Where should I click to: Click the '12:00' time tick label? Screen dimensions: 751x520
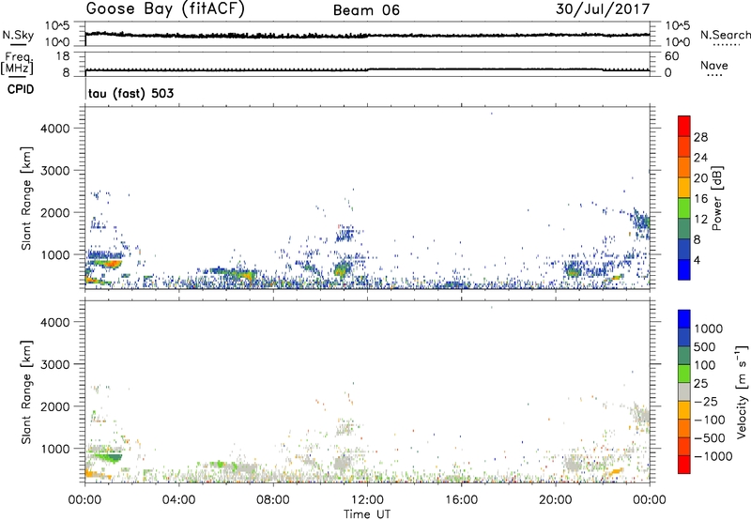click(x=367, y=500)
